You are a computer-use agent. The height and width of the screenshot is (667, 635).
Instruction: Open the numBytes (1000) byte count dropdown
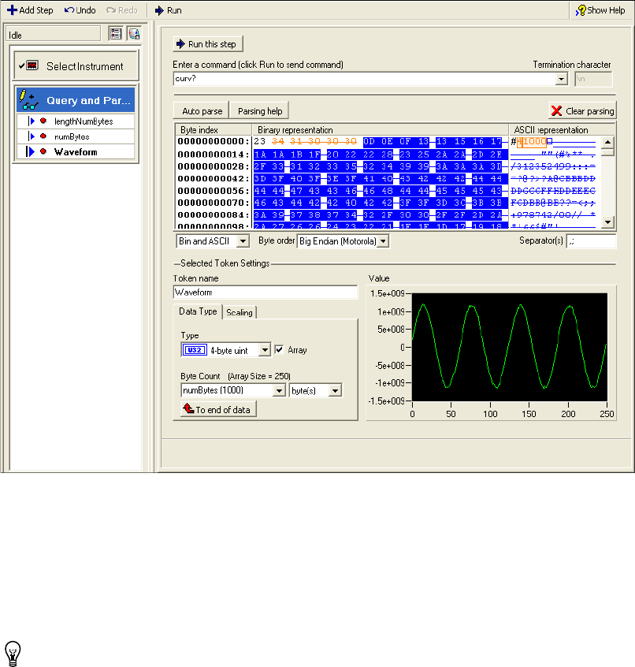pyautogui.click(x=279, y=390)
